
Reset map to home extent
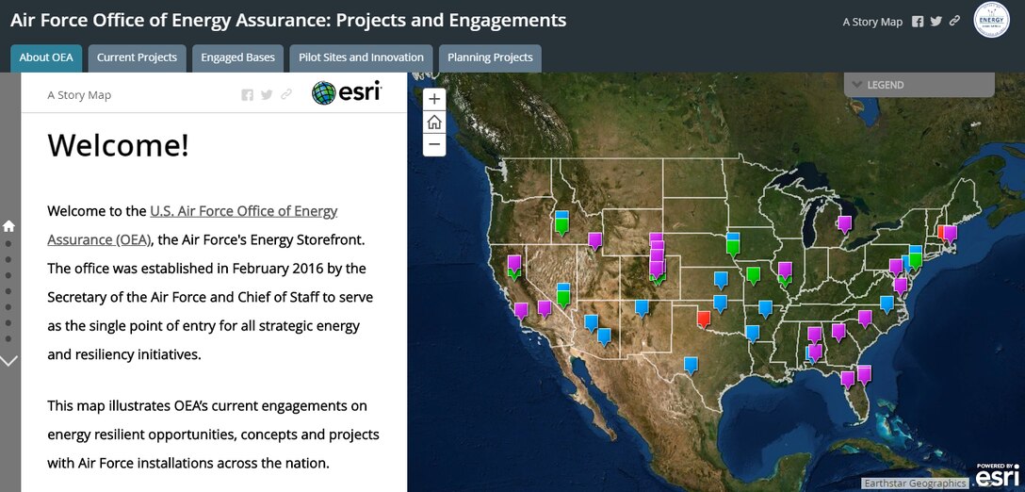[434, 123]
